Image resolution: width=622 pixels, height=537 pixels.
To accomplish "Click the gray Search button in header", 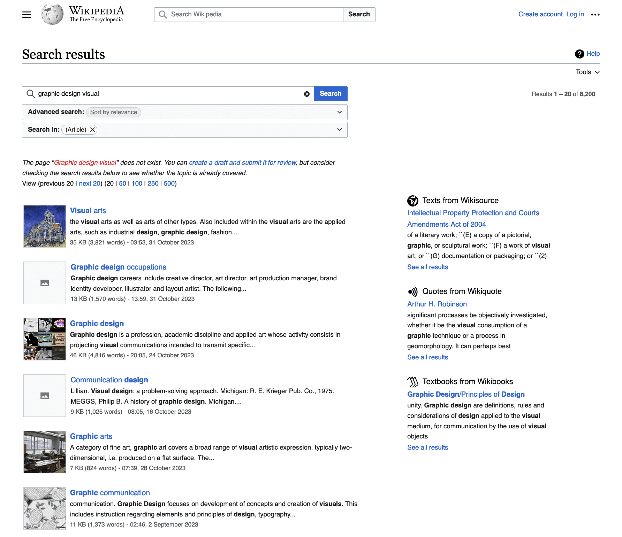I will pos(359,14).
